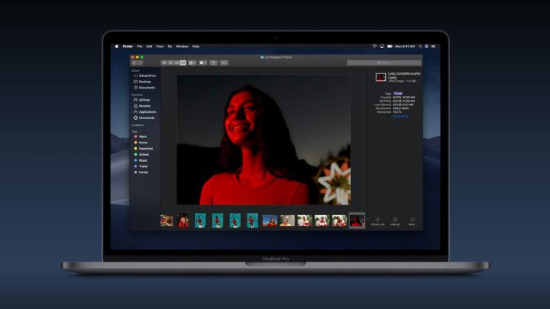
Task: Open Notification Center icon
Action: [x=434, y=47]
